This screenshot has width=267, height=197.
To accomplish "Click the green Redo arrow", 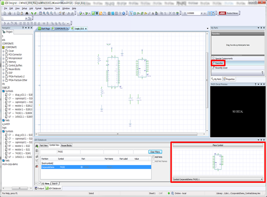I will click(35, 13).
